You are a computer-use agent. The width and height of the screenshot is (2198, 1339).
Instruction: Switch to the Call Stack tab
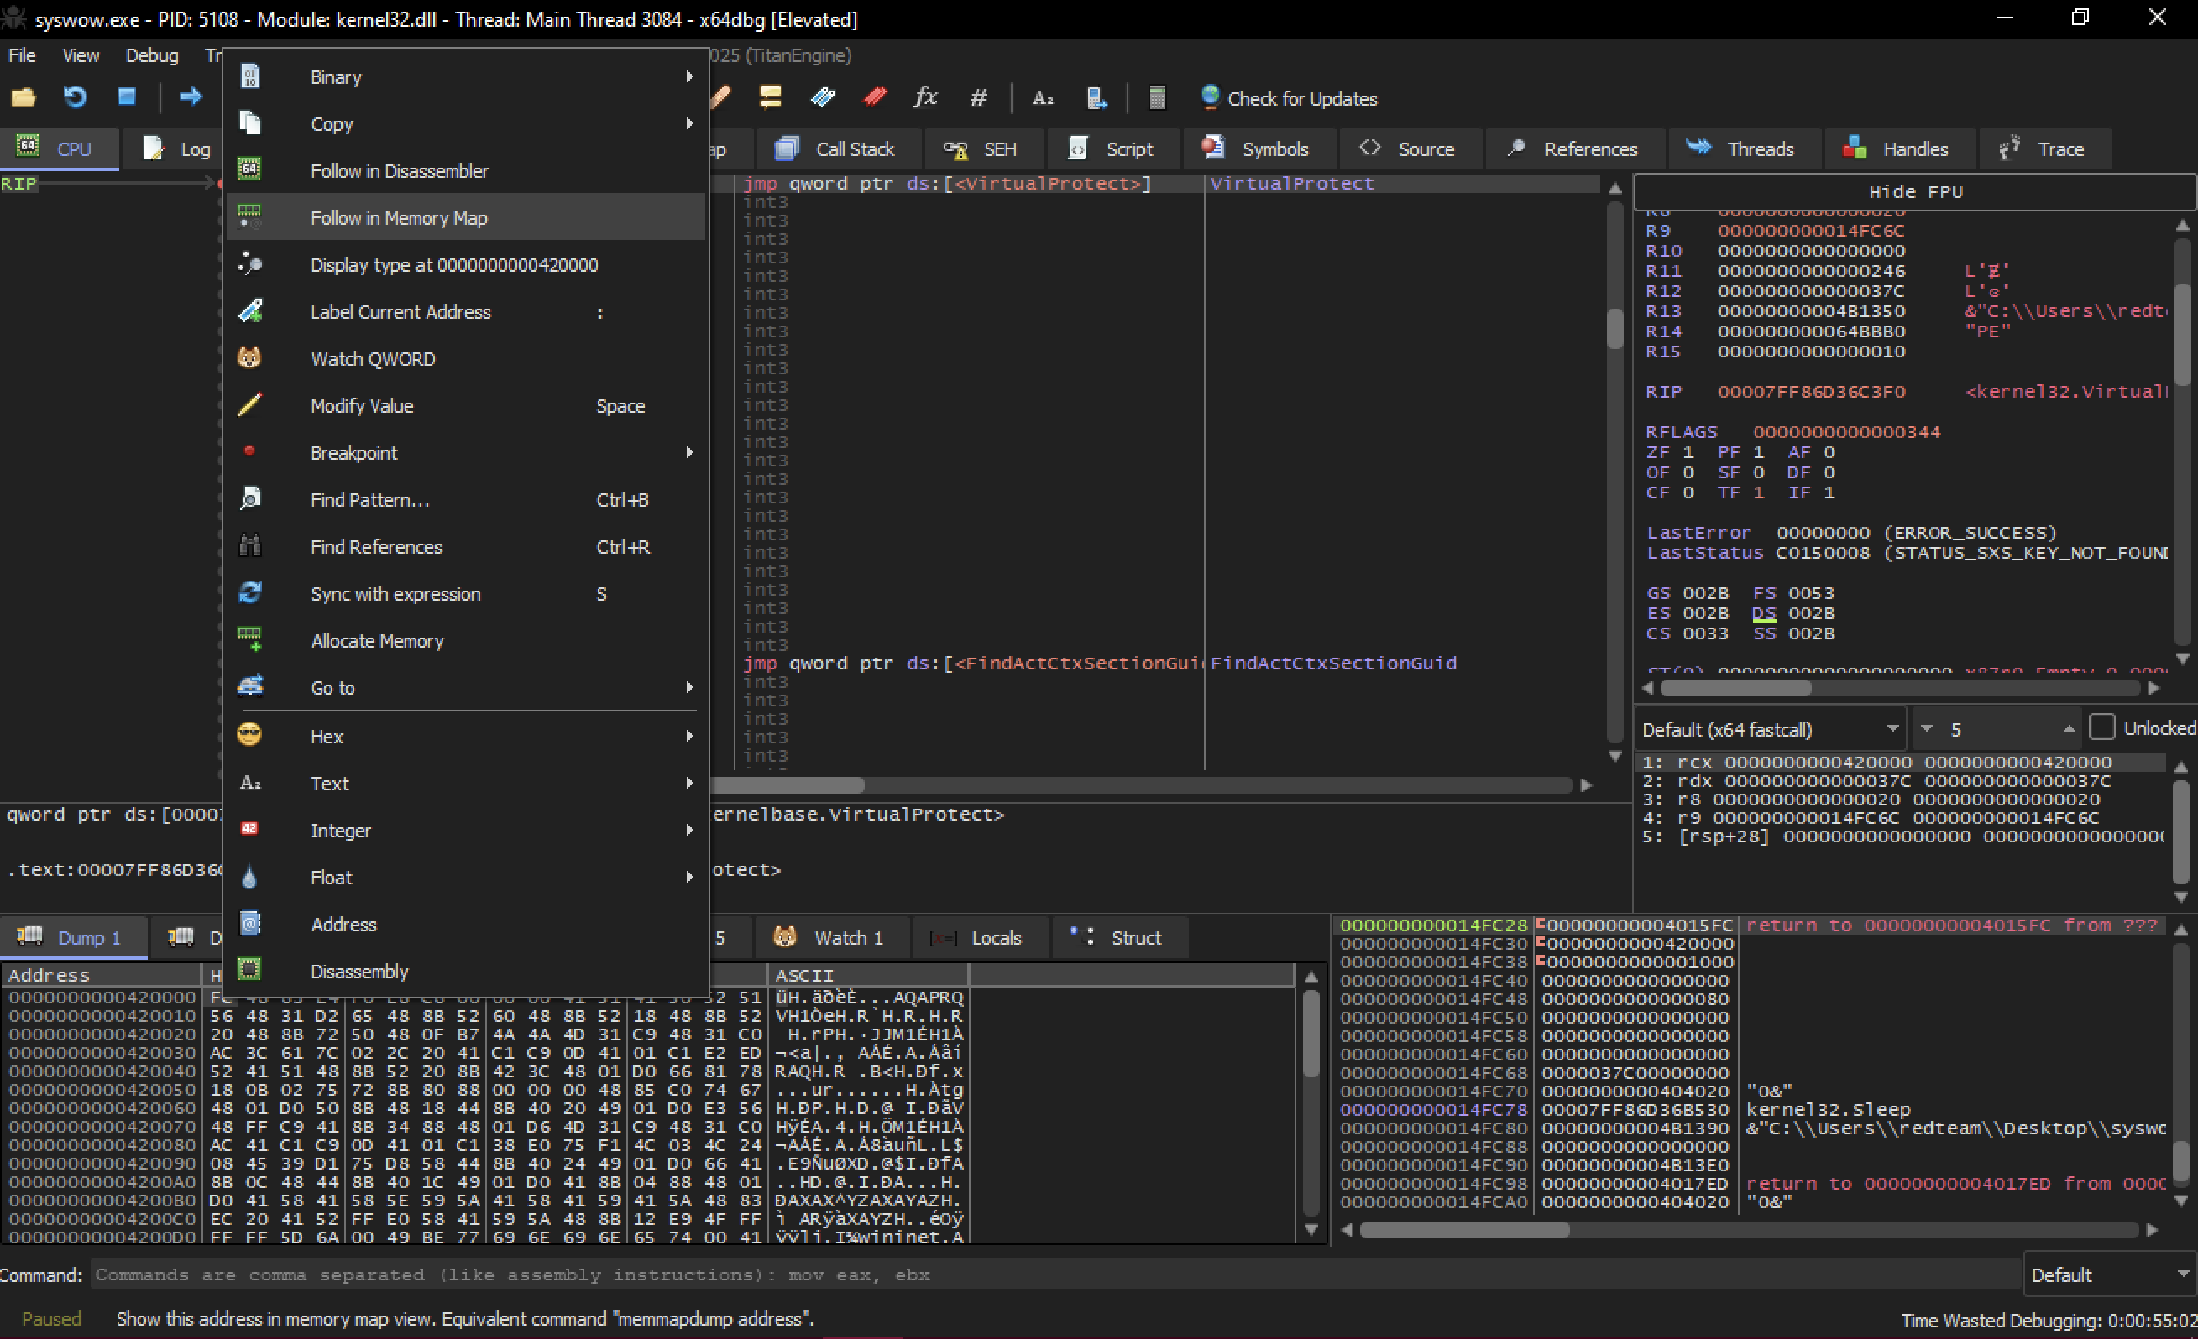837,148
